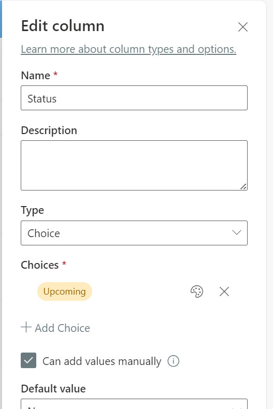Show info about adding values manually

pos(174,361)
